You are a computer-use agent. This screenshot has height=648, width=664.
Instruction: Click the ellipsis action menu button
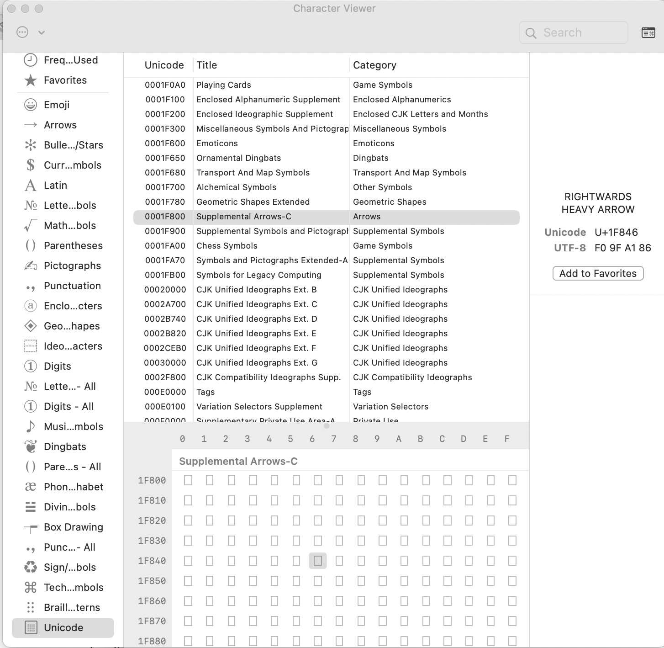point(22,32)
